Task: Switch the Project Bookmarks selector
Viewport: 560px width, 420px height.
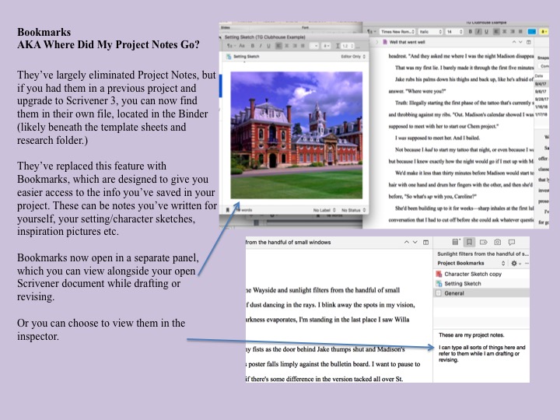Action: pyautogui.click(x=471, y=263)
